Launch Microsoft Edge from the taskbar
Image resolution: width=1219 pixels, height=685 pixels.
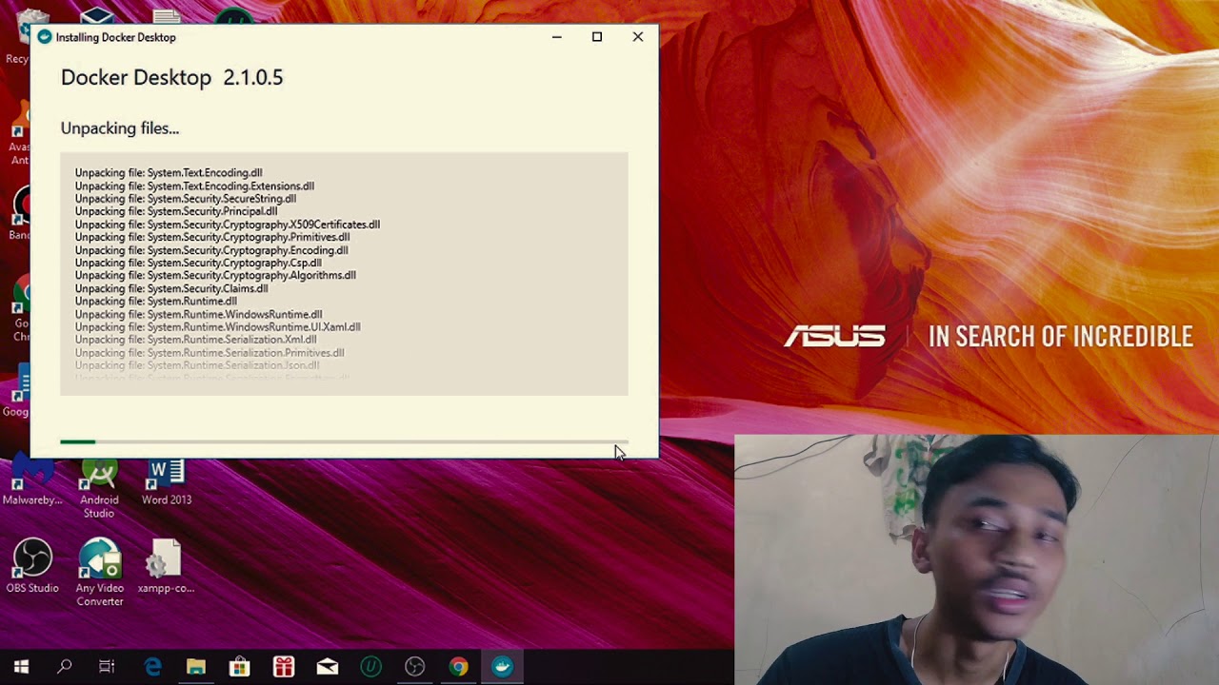coord(152,667)
